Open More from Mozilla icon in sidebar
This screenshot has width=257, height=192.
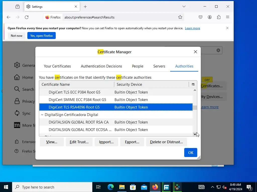tap(17, 125)
